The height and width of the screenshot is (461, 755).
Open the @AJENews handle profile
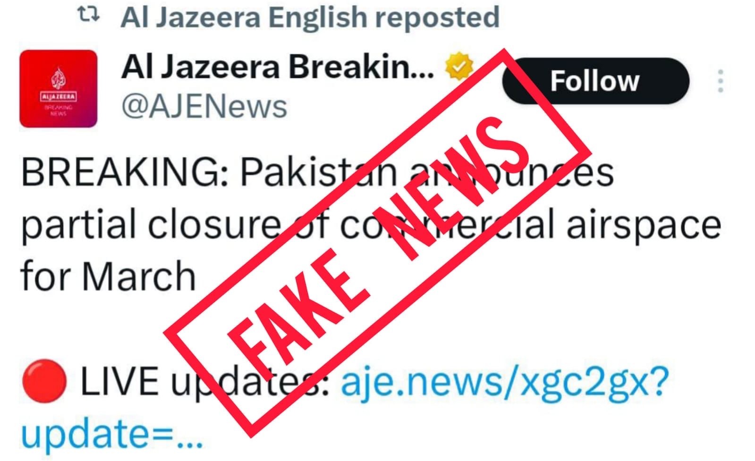tap(204, 106)
